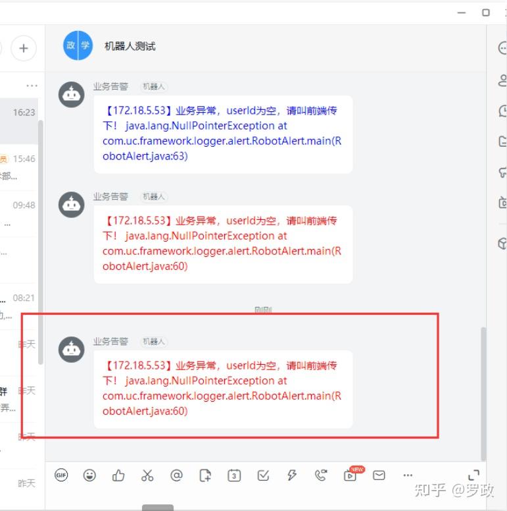This screenshot has height=511, width=507.
Task: Minimize the chat window
Action: pos(462,13)
